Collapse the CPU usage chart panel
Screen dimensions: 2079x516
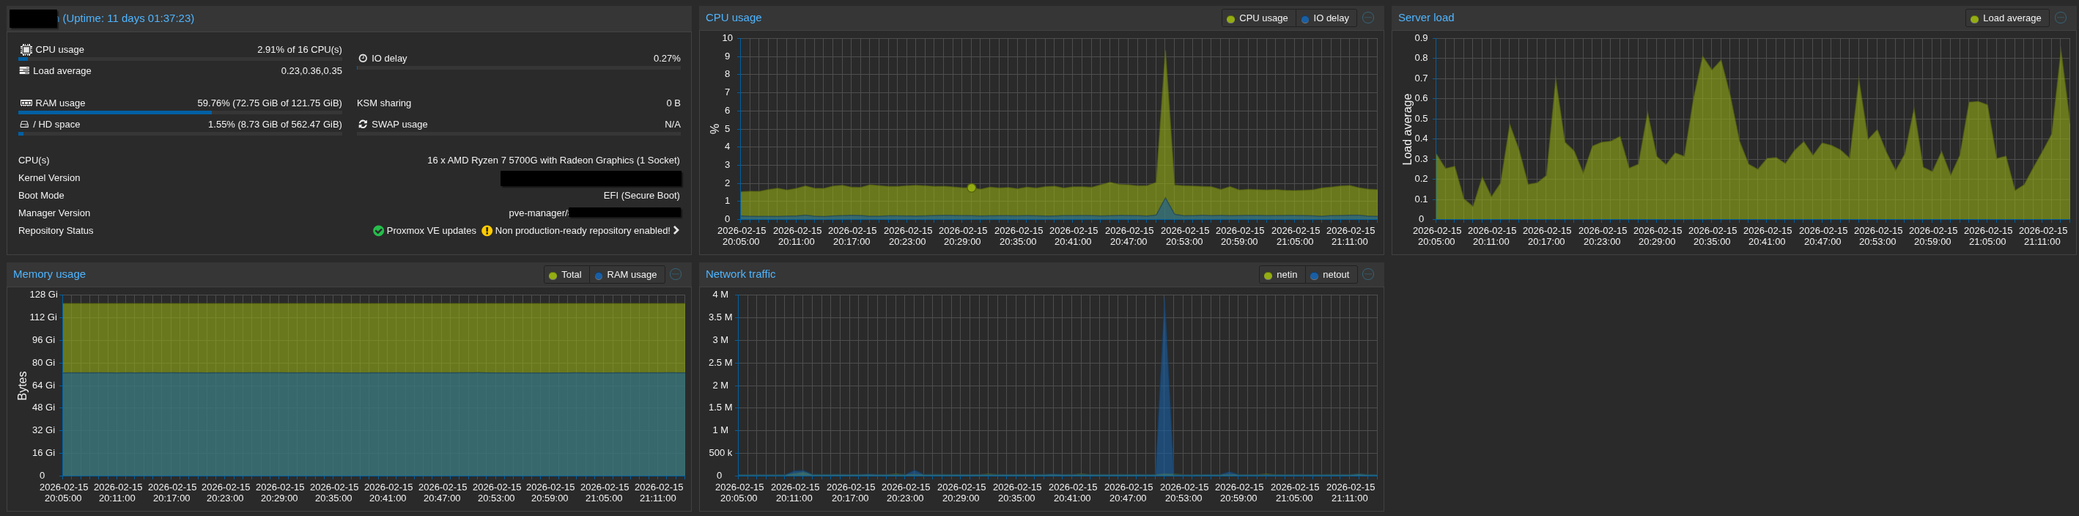coord(1368,18)
